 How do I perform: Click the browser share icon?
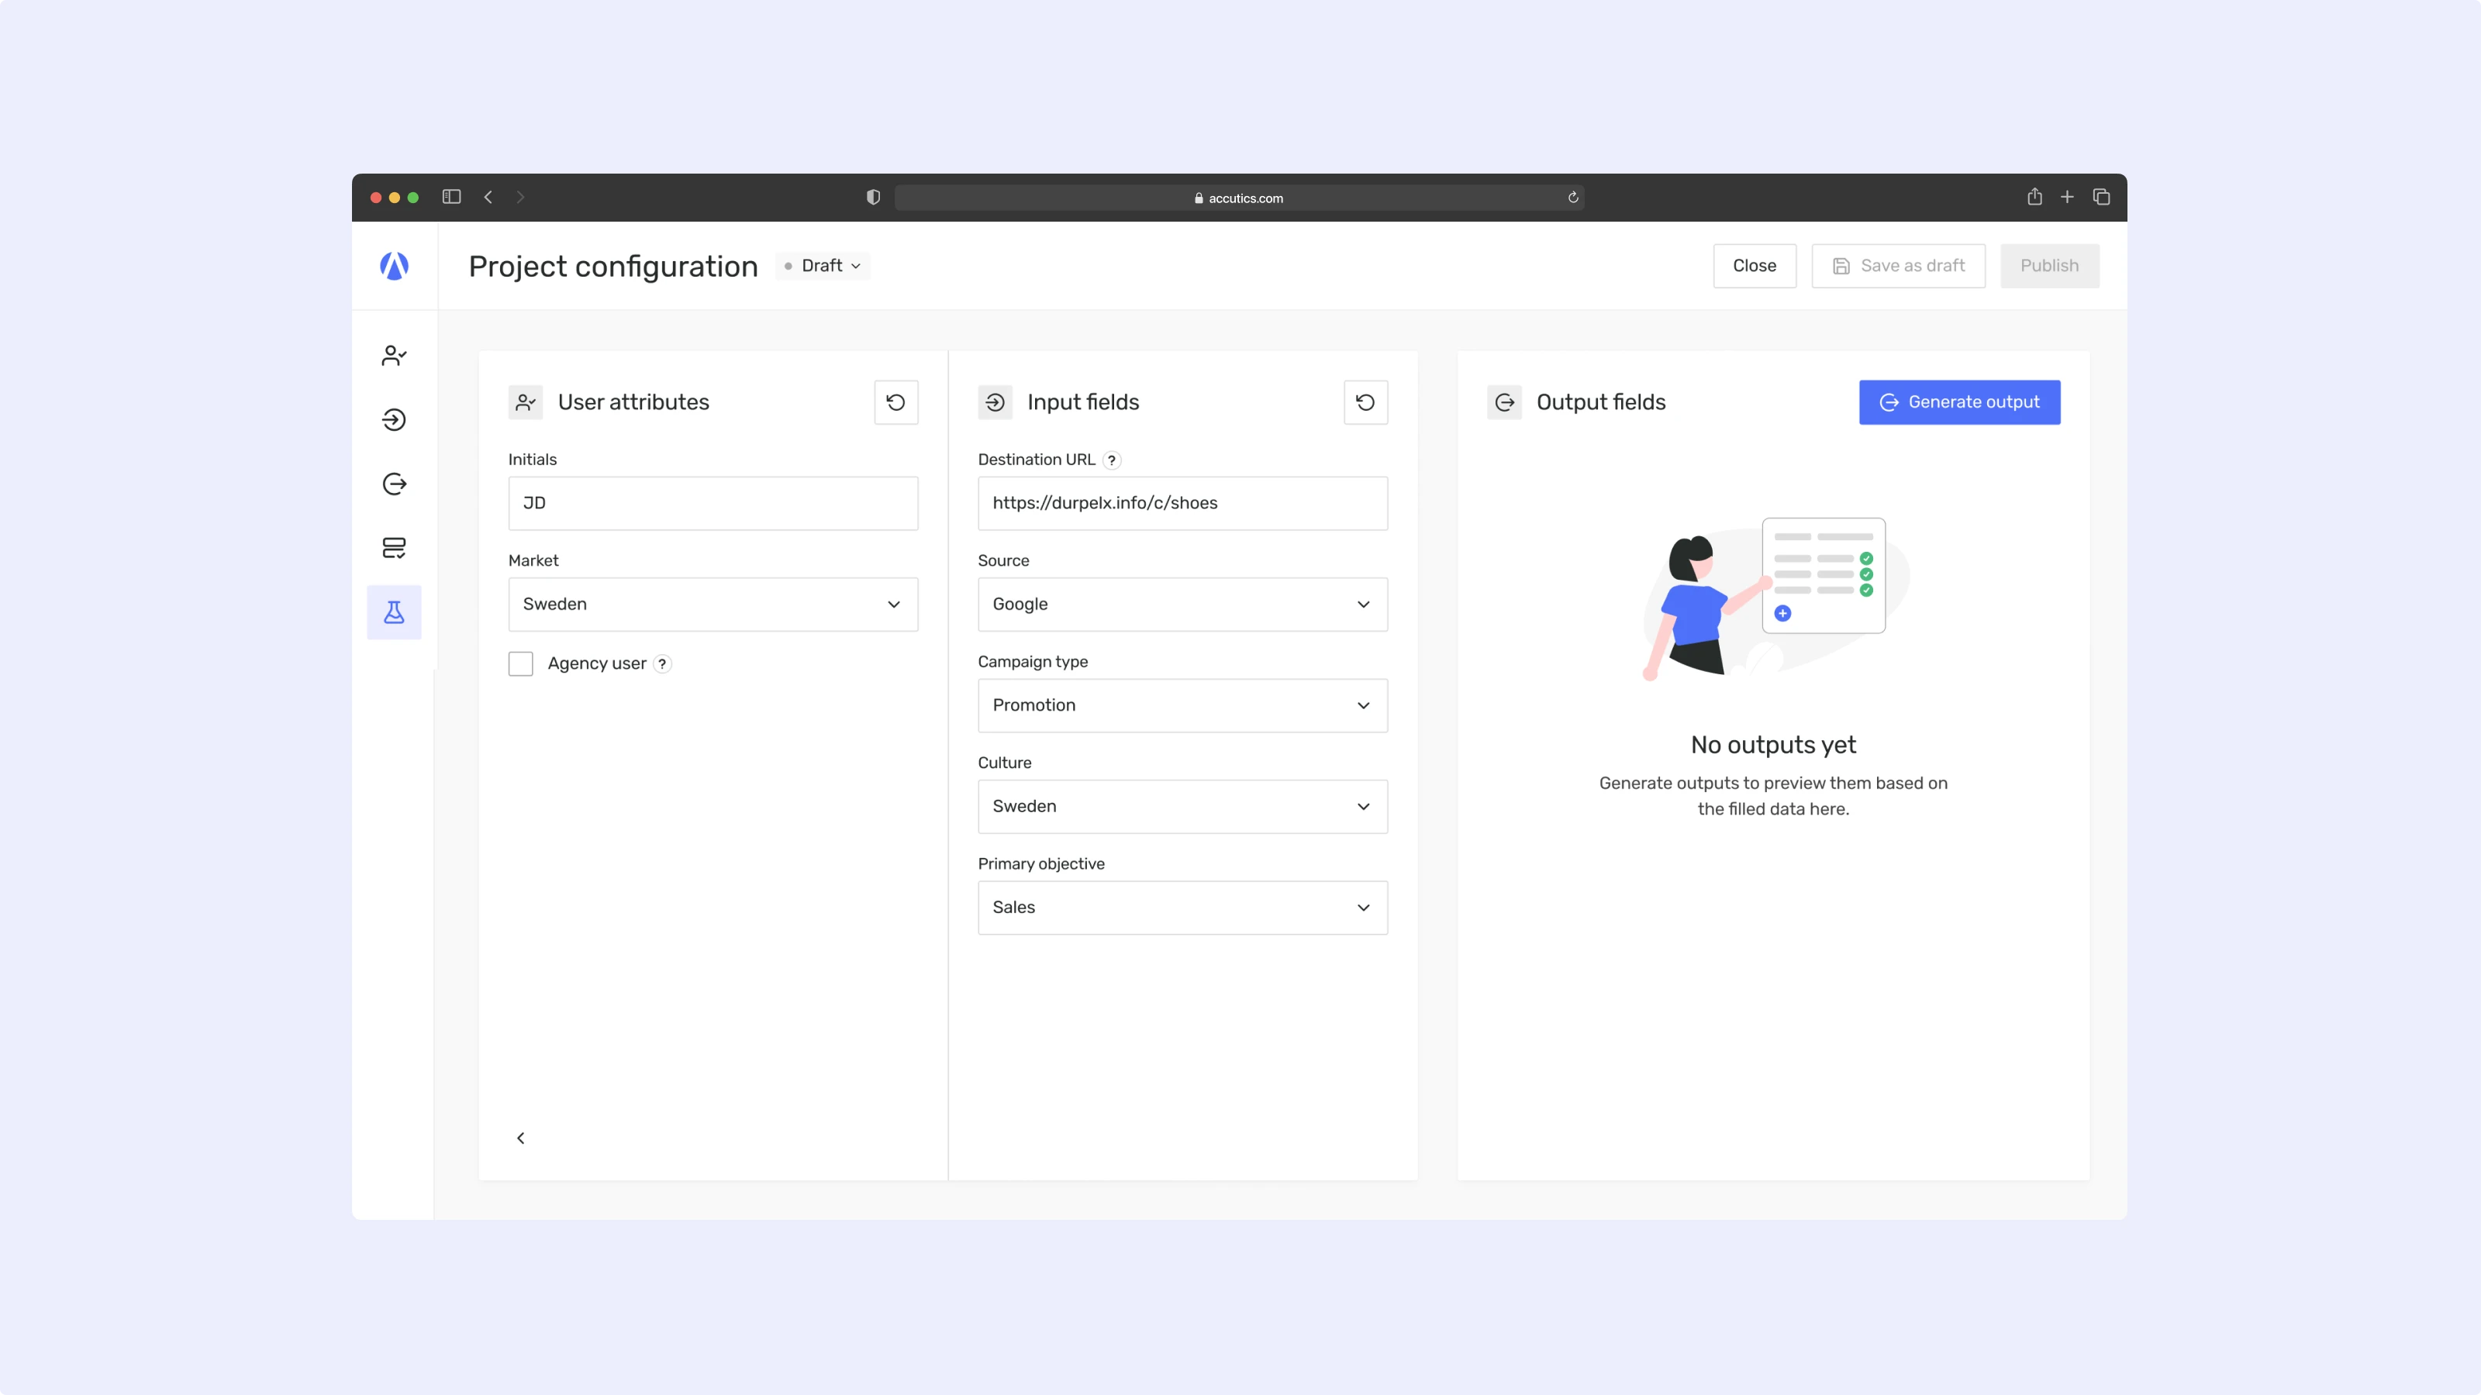point(2034,198)
